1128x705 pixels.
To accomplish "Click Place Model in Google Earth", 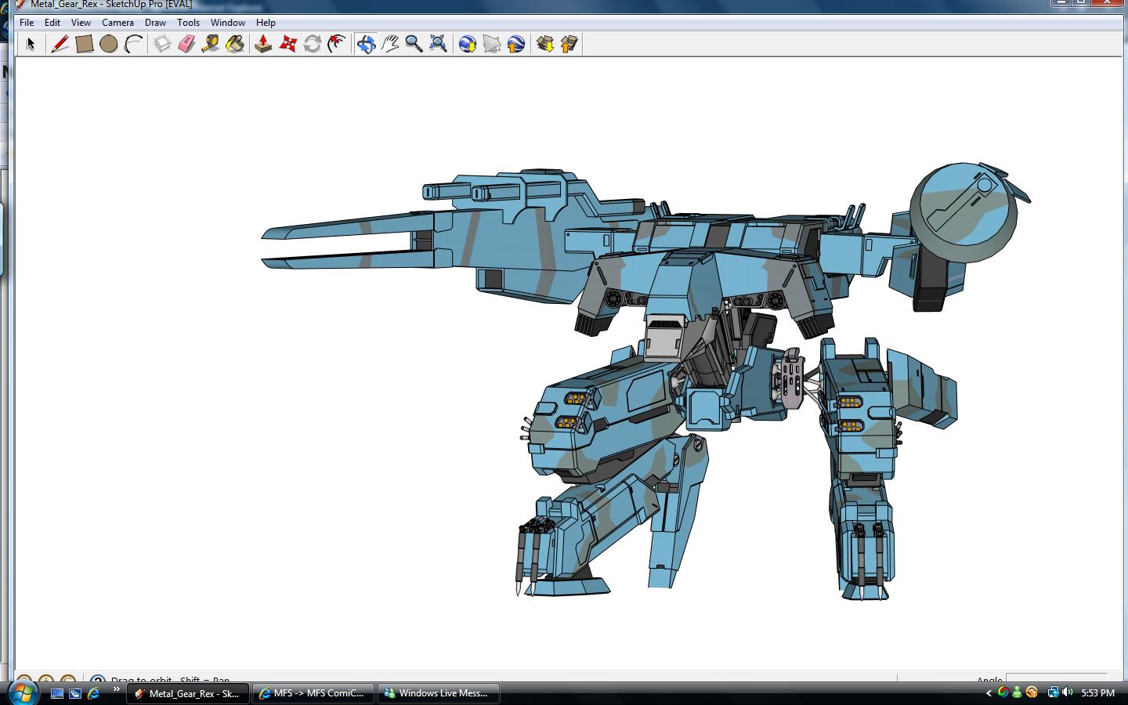I will click(x=516, y=44).
